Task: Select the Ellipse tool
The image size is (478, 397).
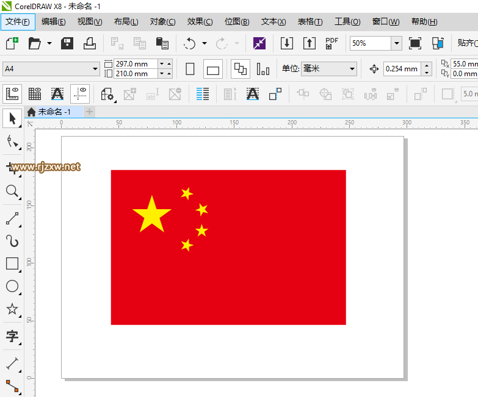Action: pos(12,286)
